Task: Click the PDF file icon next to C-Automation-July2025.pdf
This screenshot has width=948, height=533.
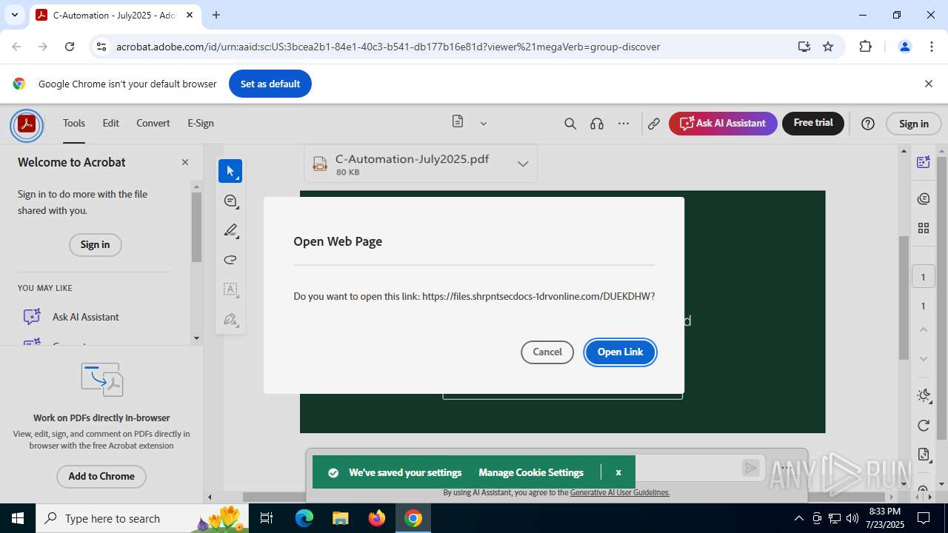Action: point(320,164)
